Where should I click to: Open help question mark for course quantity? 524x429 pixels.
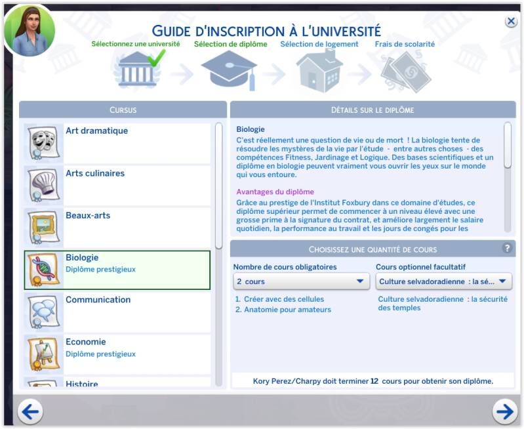click(507, 249)
